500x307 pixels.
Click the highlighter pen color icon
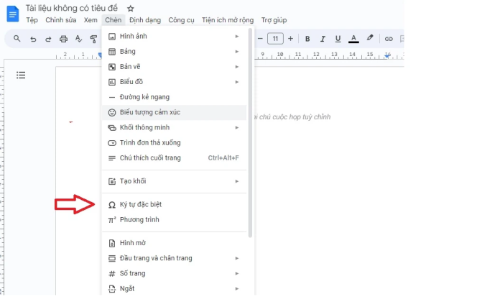(370, 39)
